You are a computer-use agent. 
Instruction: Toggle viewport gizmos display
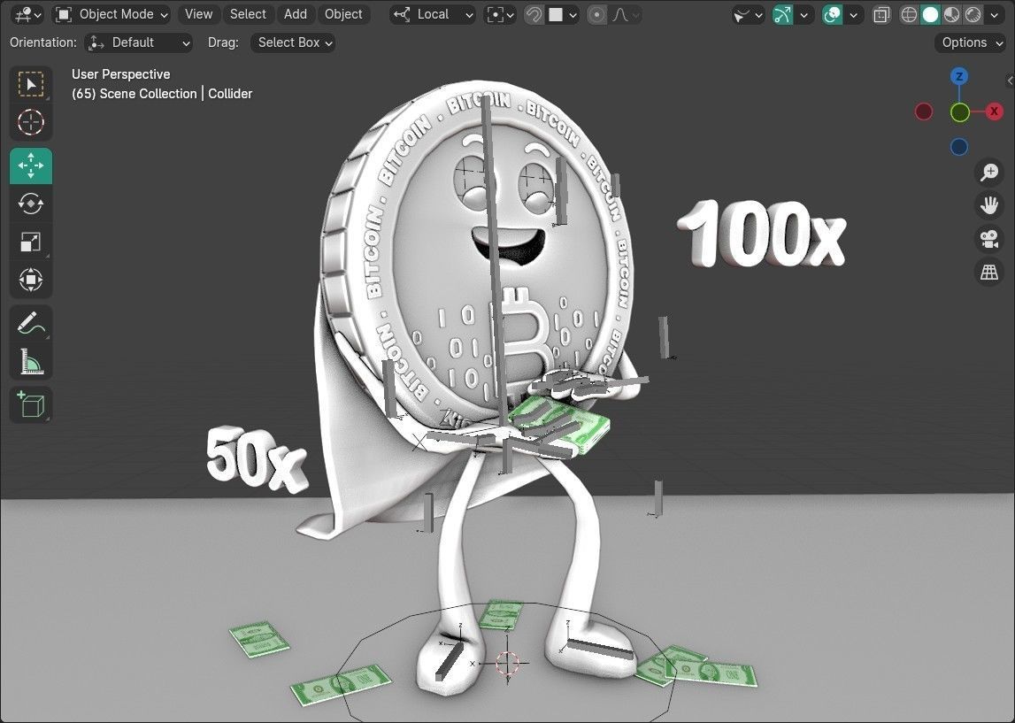pos(782,14)
